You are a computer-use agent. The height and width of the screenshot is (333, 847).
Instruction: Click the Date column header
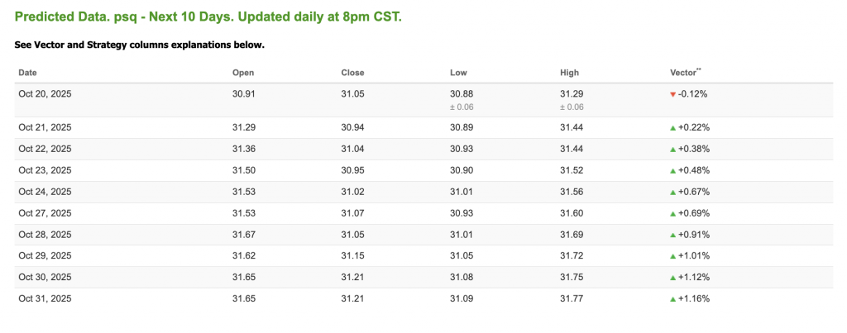(27, 73)
